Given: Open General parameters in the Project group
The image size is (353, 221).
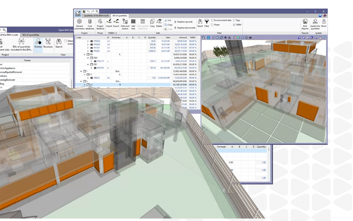Looking at the screenshot, I should [x=79, y=24].
